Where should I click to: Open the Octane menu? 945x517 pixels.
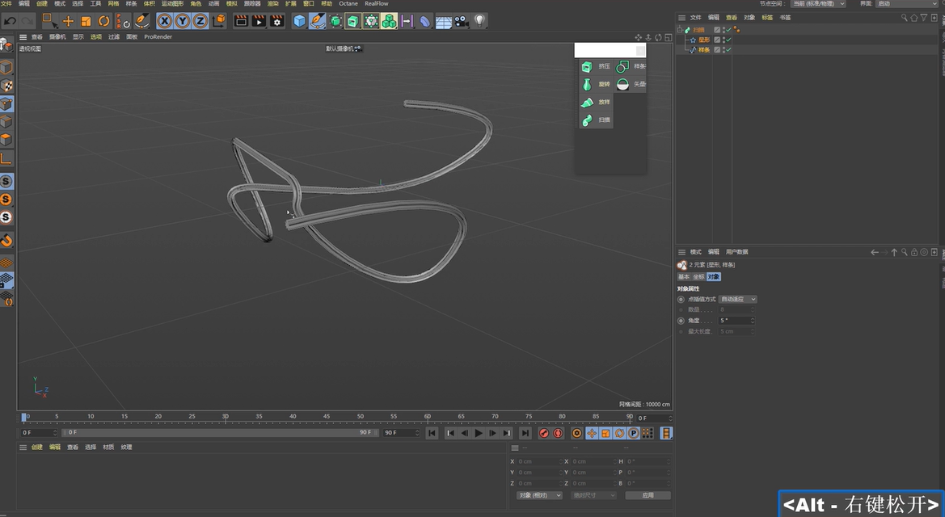click(x=348, y=3)
